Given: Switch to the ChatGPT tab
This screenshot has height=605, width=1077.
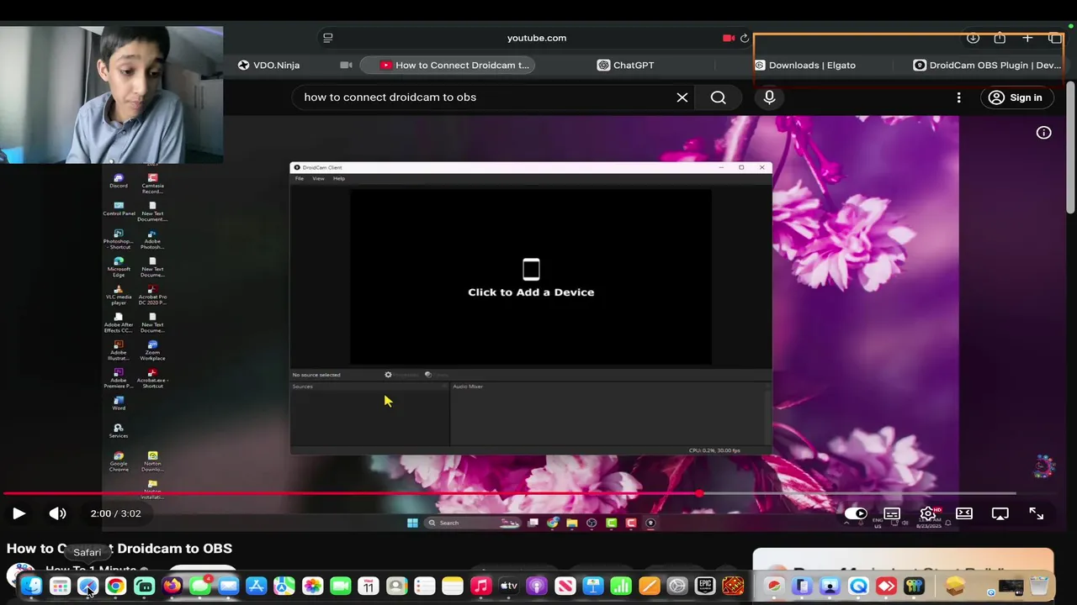Looking at the screenshot, I should [625, 65].
